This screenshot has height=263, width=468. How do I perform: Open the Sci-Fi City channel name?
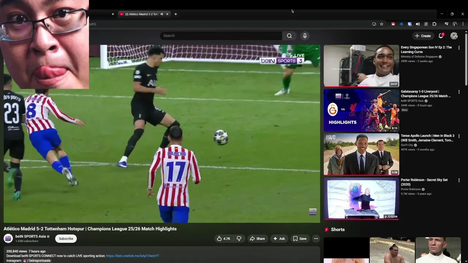pyautogui.click(x=407, y=145)
